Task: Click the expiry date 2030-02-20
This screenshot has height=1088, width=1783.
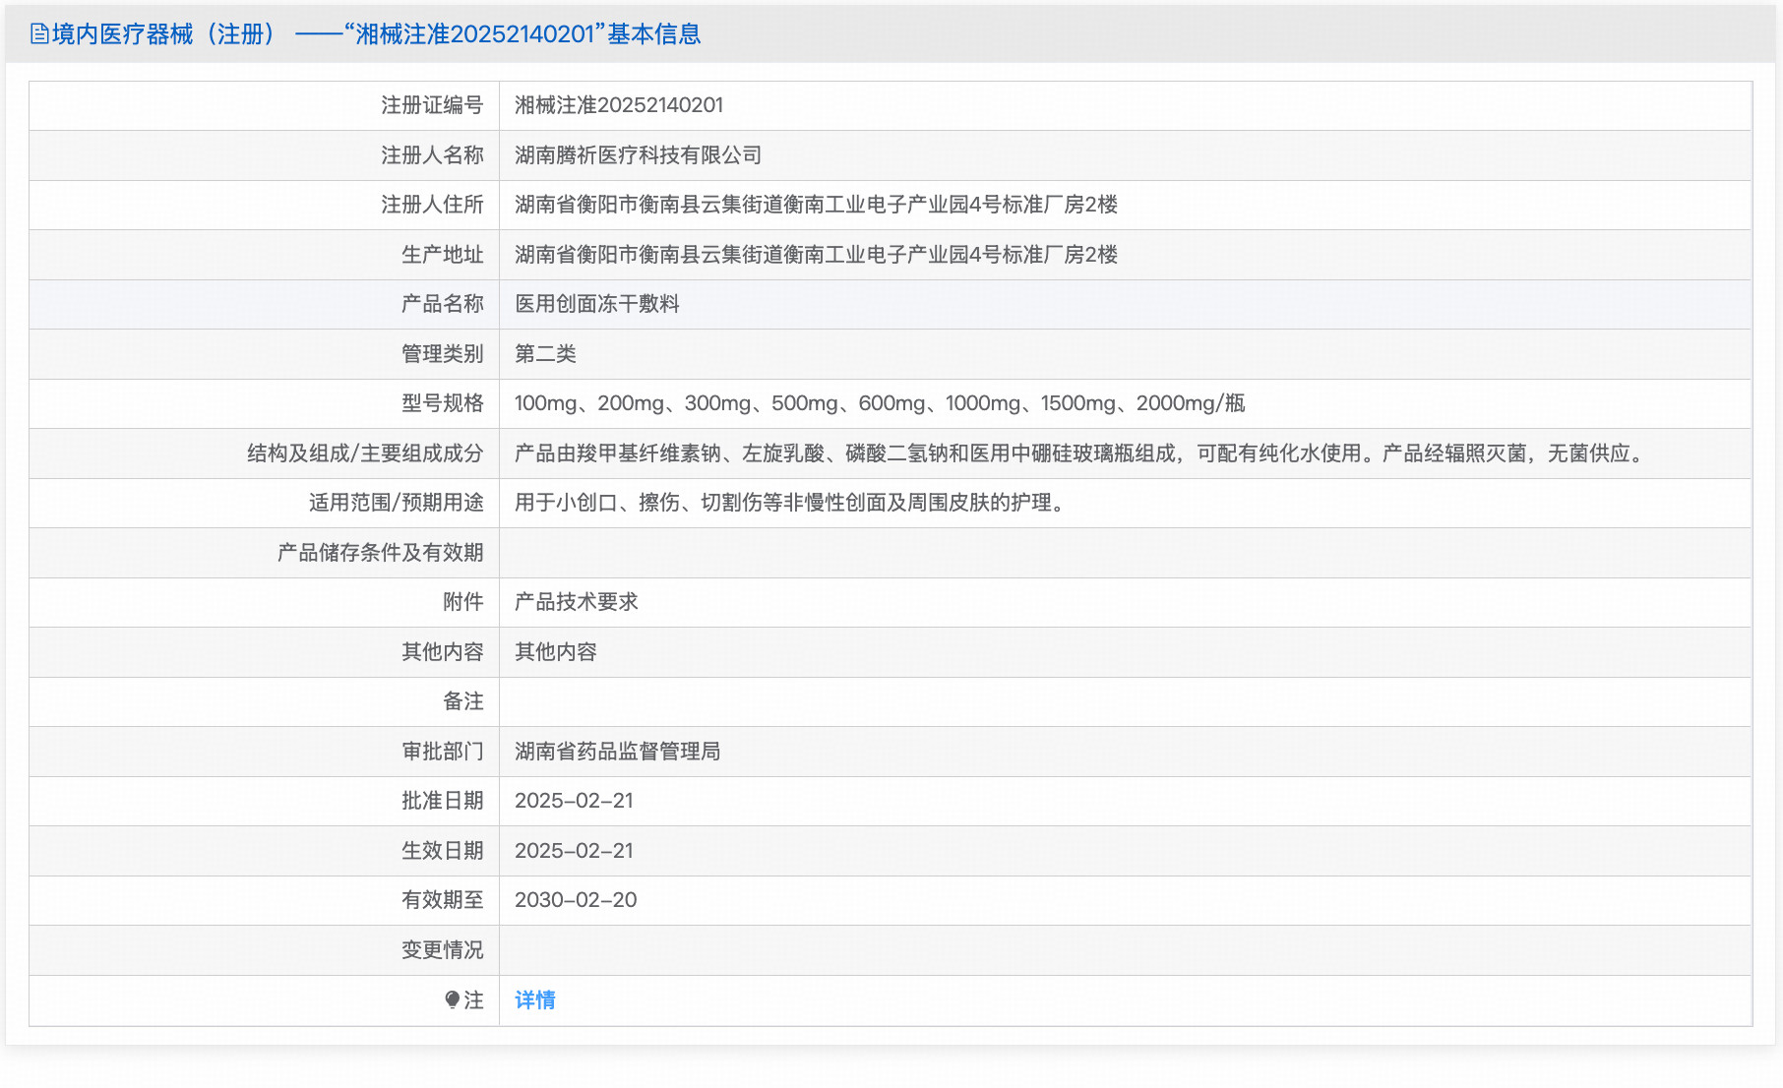Action: 576,900
